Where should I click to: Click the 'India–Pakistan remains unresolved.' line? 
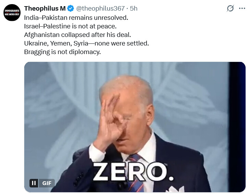pos(76,18)
